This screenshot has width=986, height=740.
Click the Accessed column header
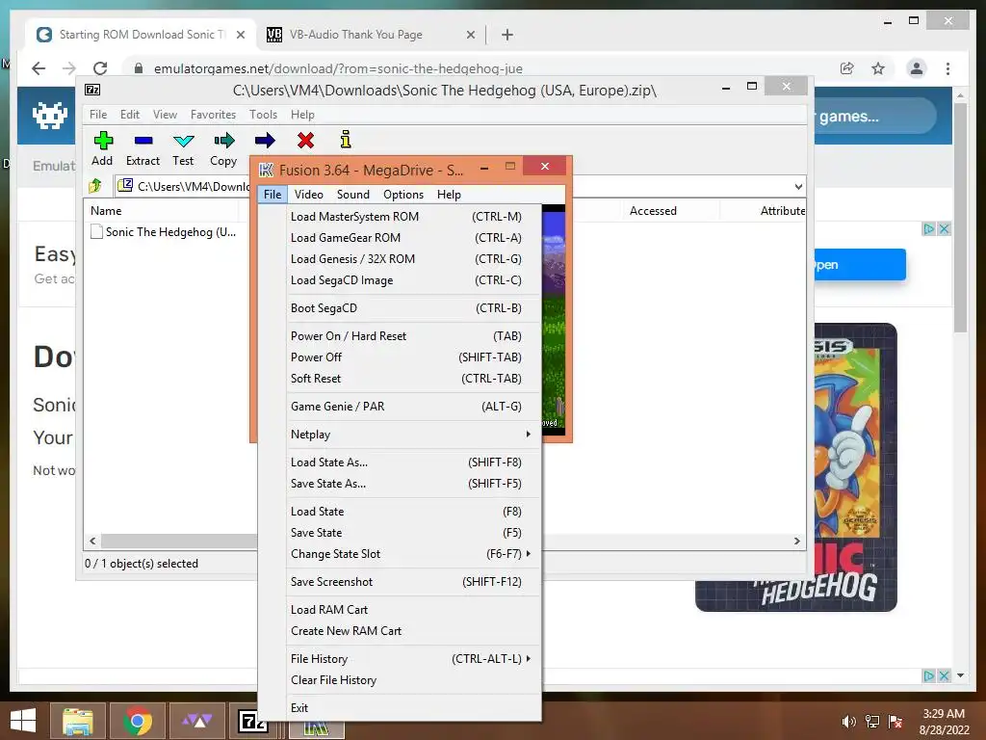653,211
